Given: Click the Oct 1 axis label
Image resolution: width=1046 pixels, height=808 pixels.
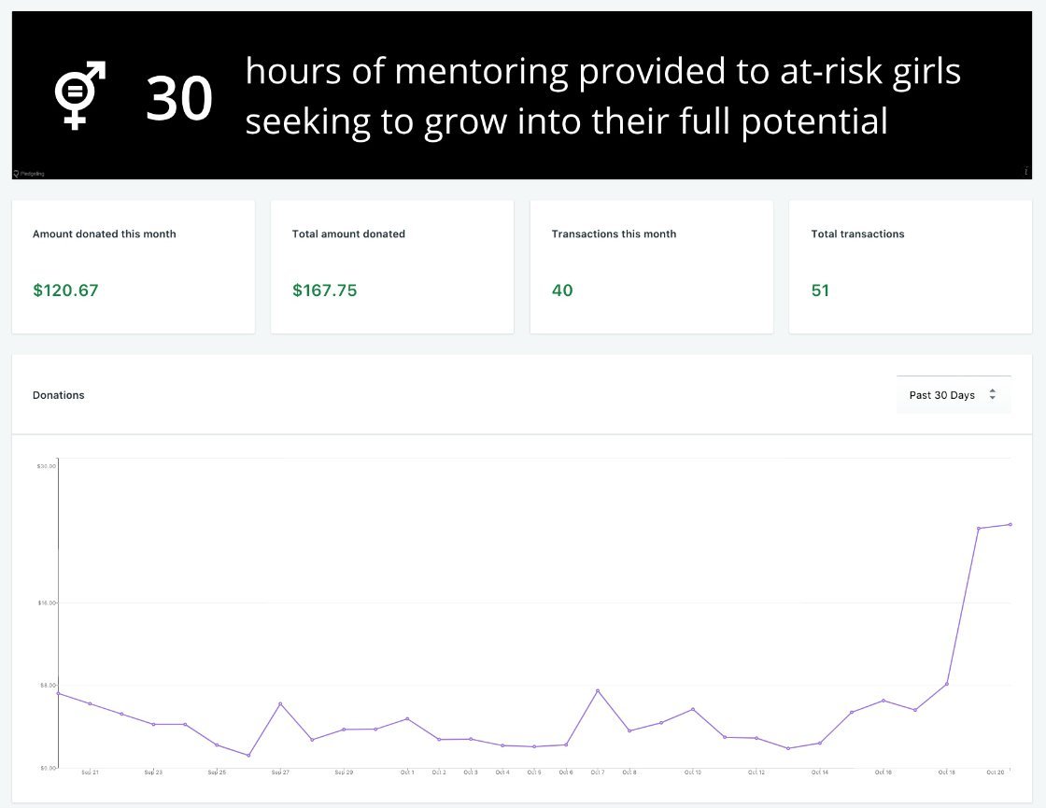Looking at the screenshot, I should [407, 773].
